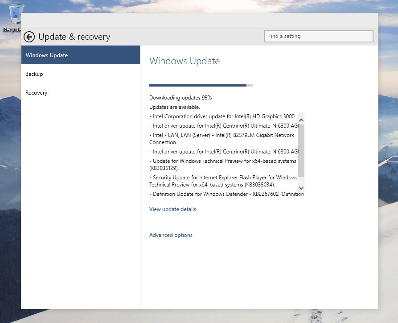The image size is (398, 323).
Task: Select the Windows Update sidebar entry
Action: coord(46,55)
